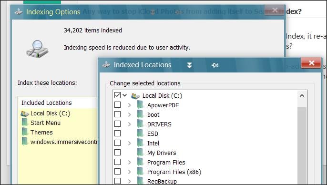Viewport: 327px width, 185px height.
Task: Select the ESD tree label
Action: [153, 134]
